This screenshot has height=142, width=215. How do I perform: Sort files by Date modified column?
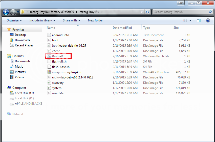[x=122, y=28]
